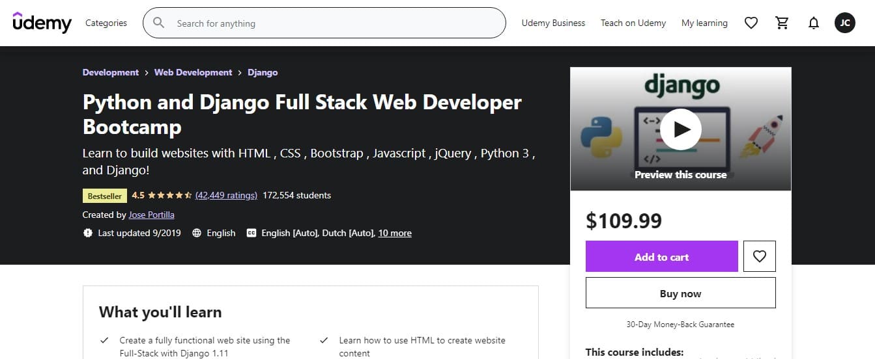Open the notifications bell icon
Image resolution: width=875 pixels, height=359 pixels.
coord(814,23)
